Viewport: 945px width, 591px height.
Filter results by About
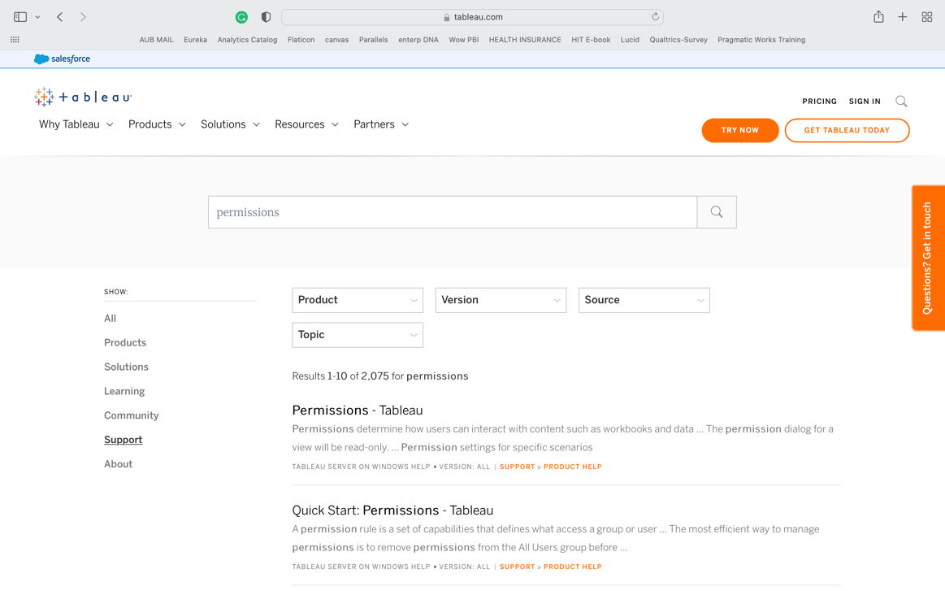(118, 463)
